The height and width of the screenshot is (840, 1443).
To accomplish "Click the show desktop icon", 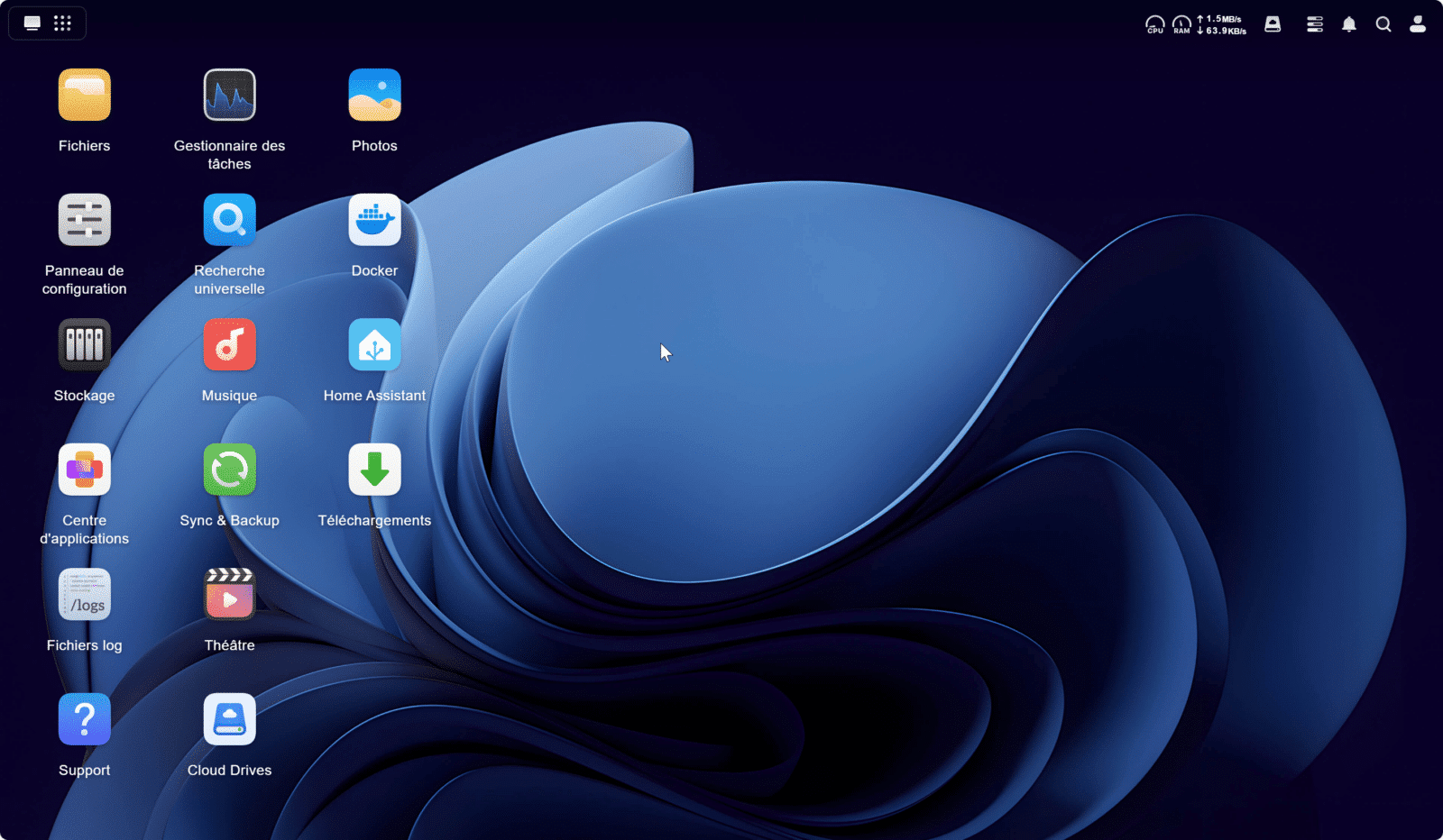I will tap(32, 23).
